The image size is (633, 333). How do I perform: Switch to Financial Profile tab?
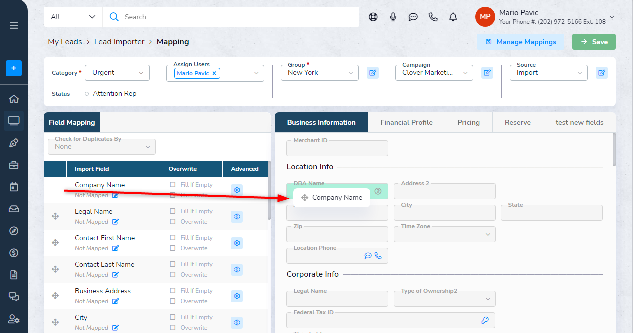tap(406, 122)
